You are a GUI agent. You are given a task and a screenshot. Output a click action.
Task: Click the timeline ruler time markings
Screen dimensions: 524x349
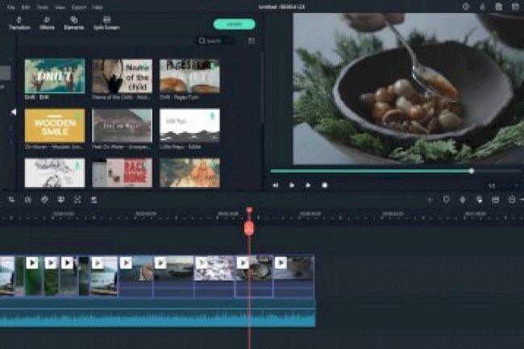262,215
